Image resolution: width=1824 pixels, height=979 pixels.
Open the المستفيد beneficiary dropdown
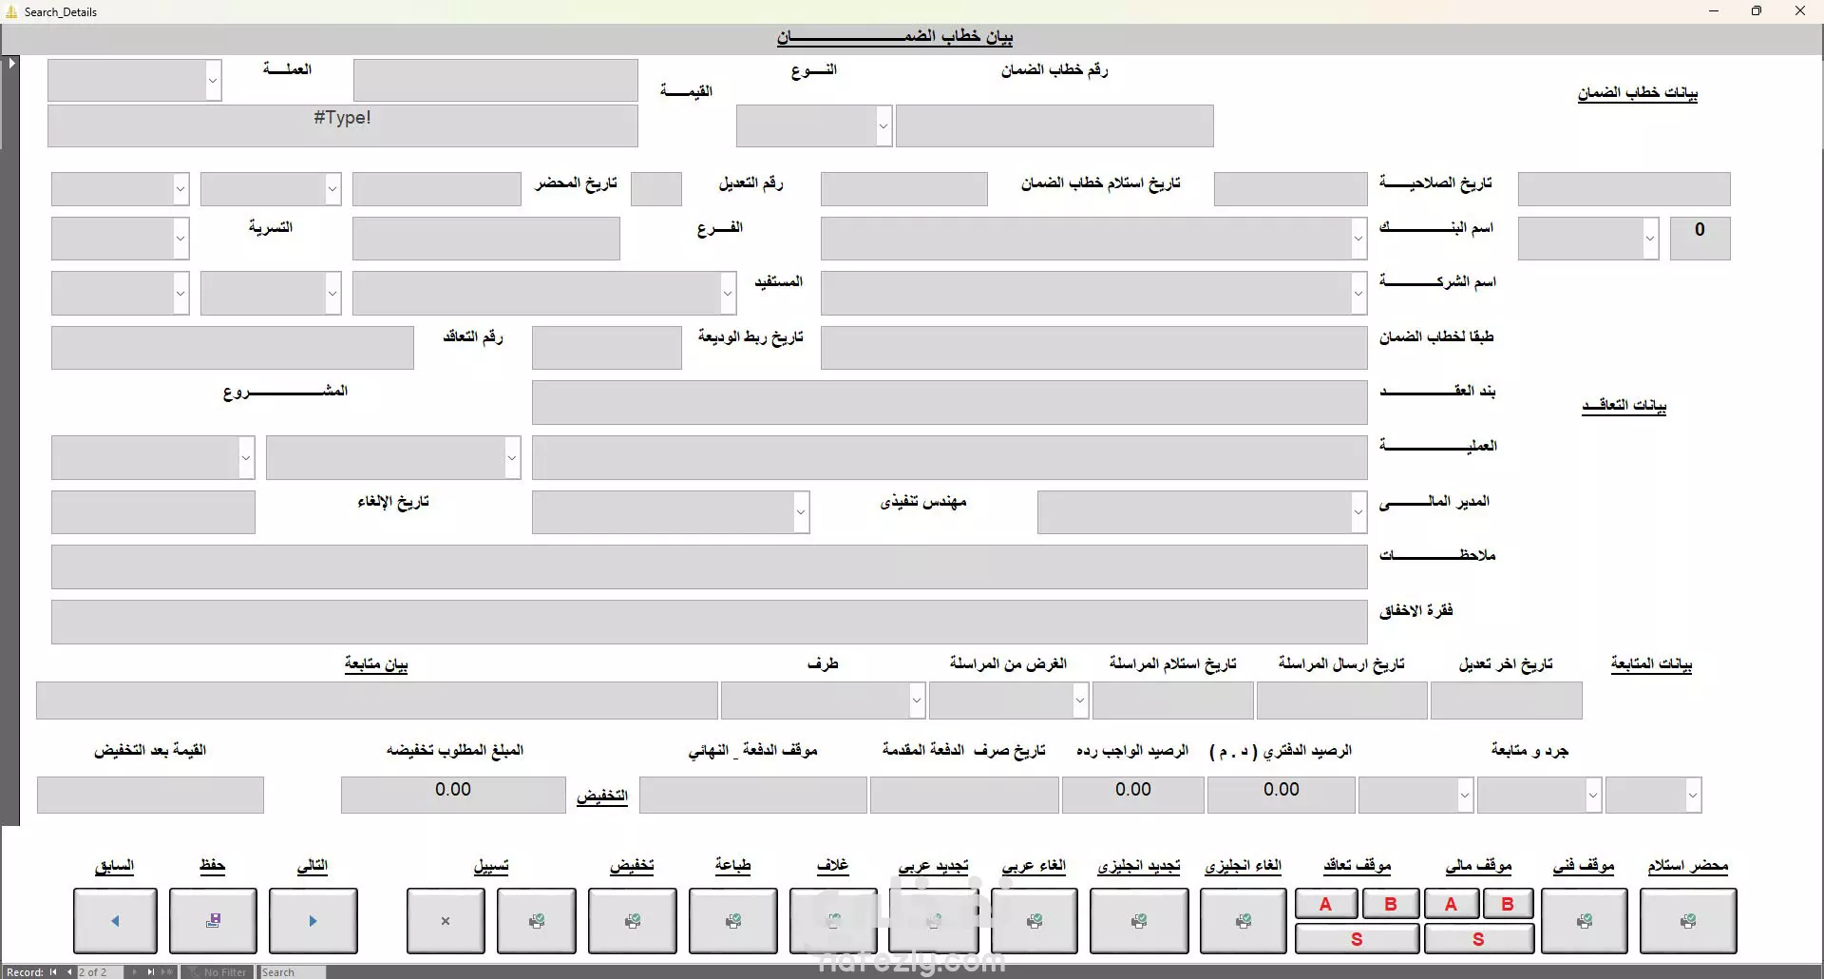pyautogui.click(x=728, y=293)
